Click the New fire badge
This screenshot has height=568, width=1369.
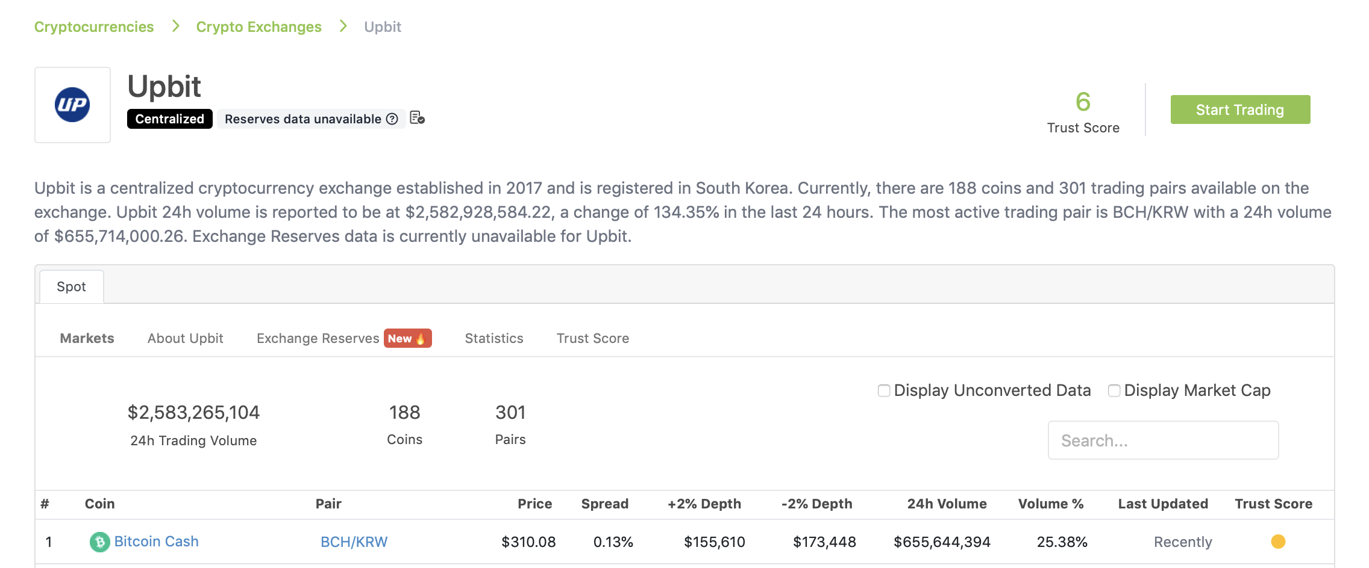coord(407,338)
